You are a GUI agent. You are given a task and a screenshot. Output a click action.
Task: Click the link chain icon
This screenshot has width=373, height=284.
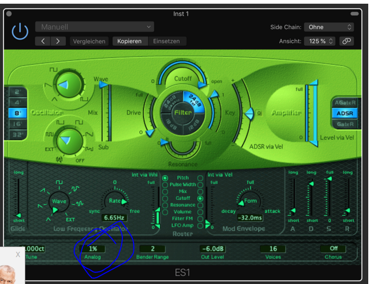coord(347,41)
